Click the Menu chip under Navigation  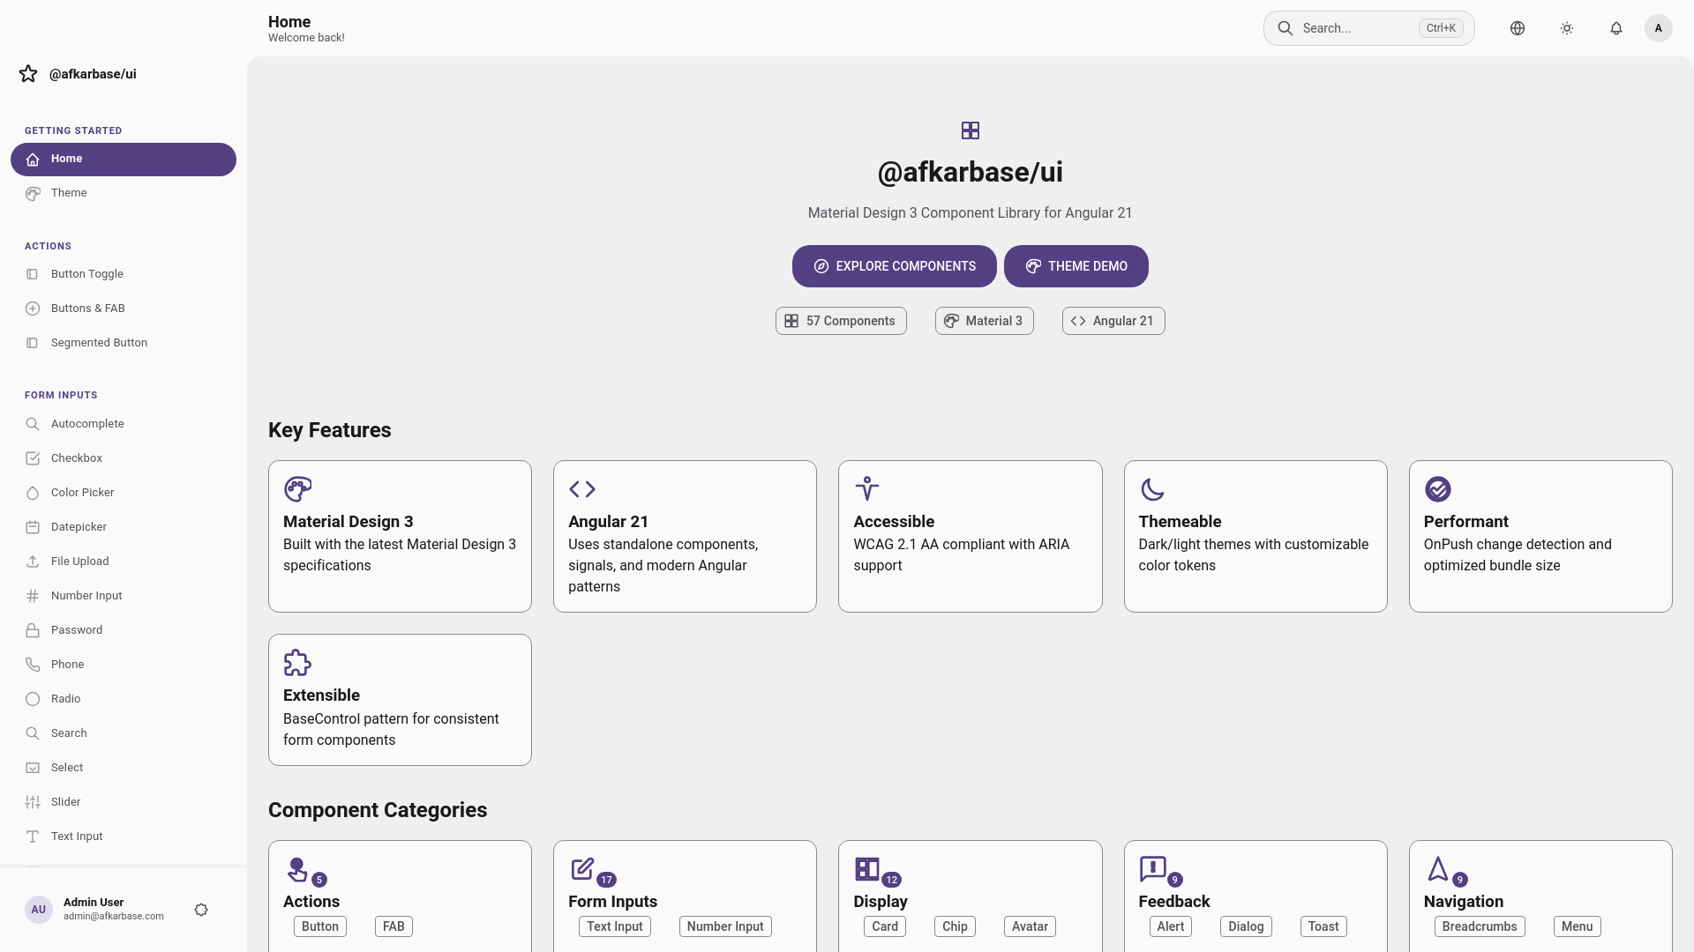pyautogui.click(x=1578, y=926)
